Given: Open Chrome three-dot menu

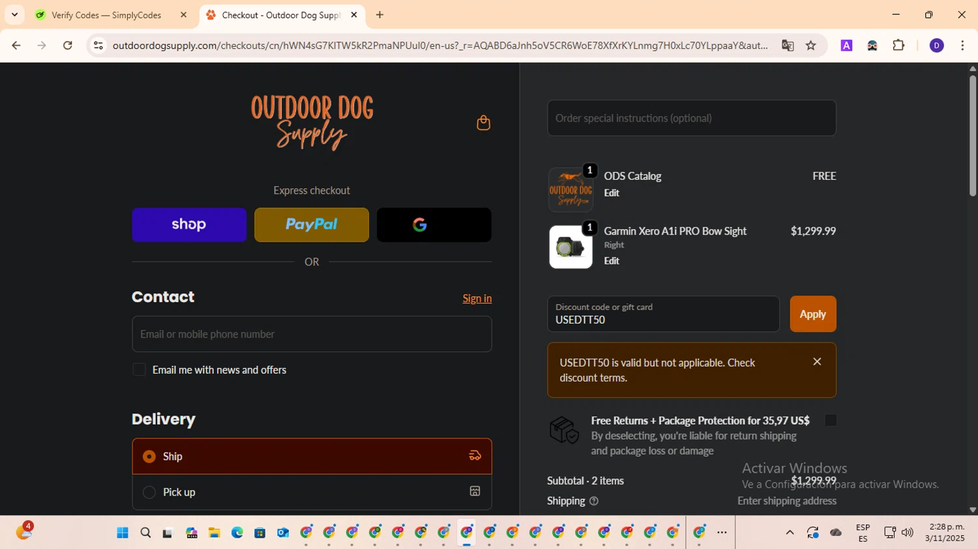Looking at the screenshot, I should tap(962, 46).
